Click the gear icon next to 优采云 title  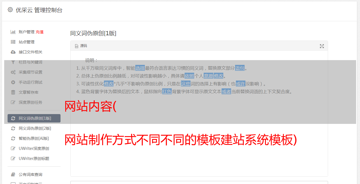point(10,10)
